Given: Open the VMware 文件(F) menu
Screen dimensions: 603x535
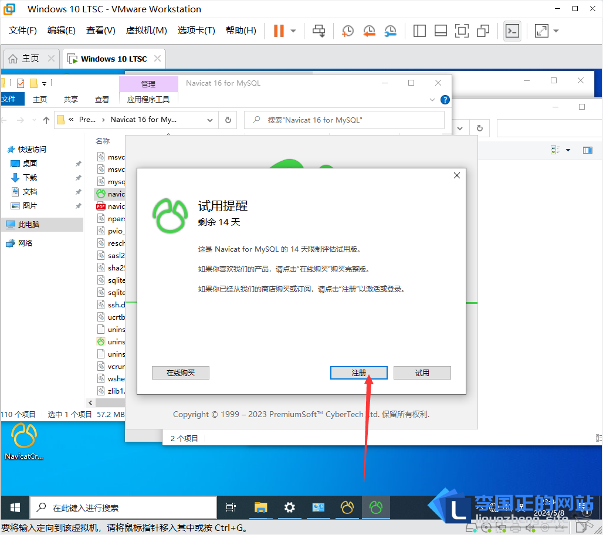Looking at the screenshot, I should click(23, 31).
